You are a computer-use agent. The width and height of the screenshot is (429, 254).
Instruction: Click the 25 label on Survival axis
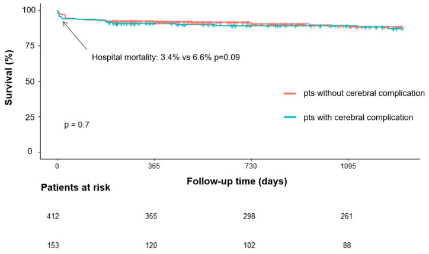point(31,117)
